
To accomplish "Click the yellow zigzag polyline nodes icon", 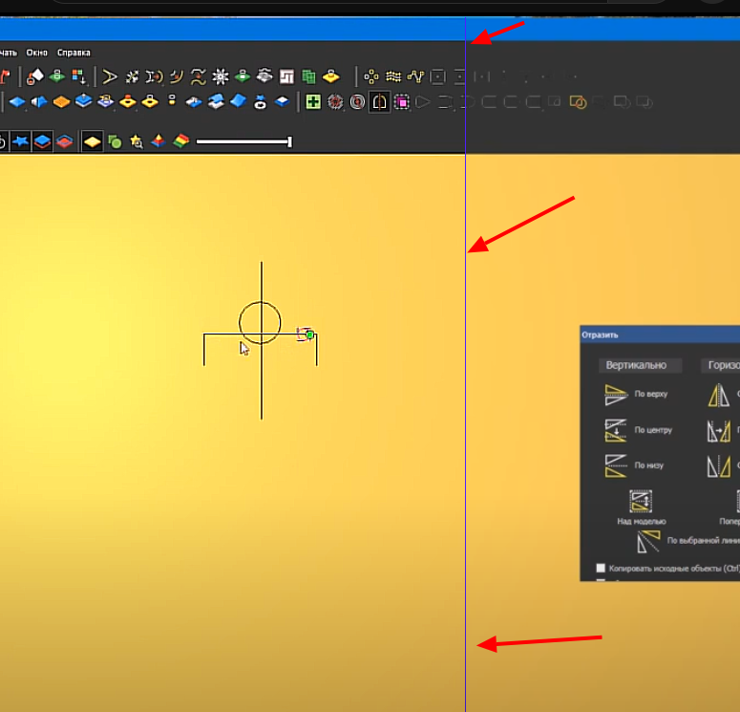I will pos(415,76).
